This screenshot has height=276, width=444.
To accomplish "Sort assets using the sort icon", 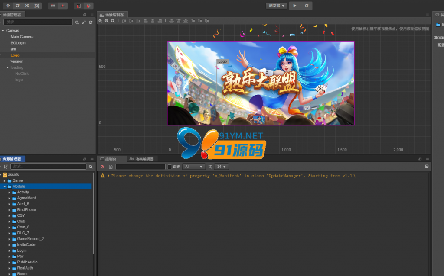I will pos(6,167).
